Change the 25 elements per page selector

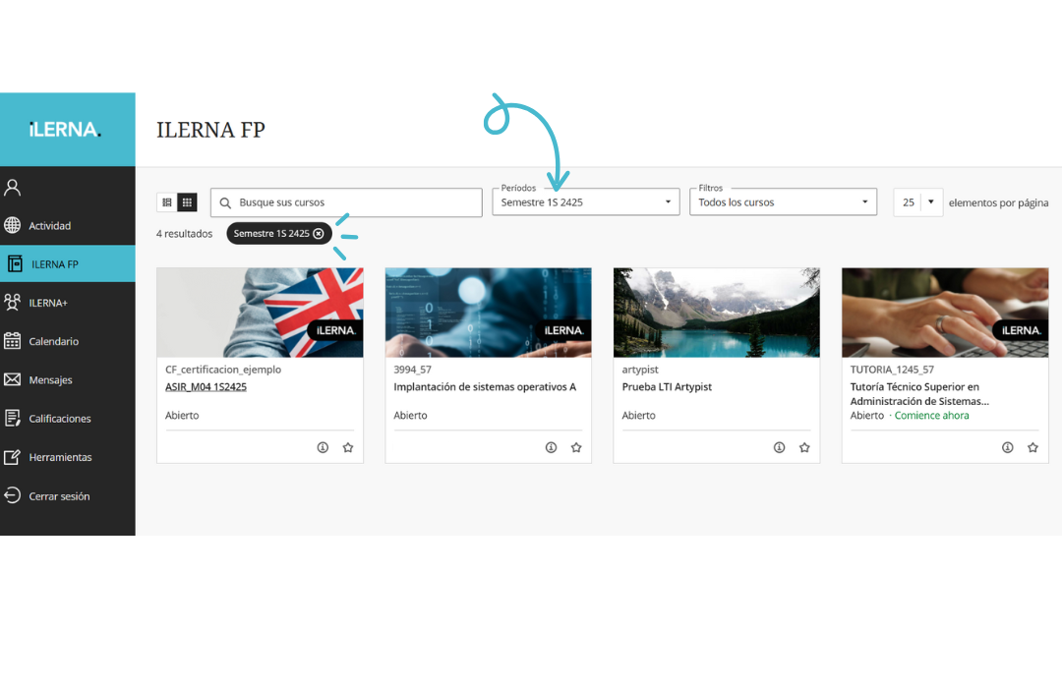tap(918, 202)
